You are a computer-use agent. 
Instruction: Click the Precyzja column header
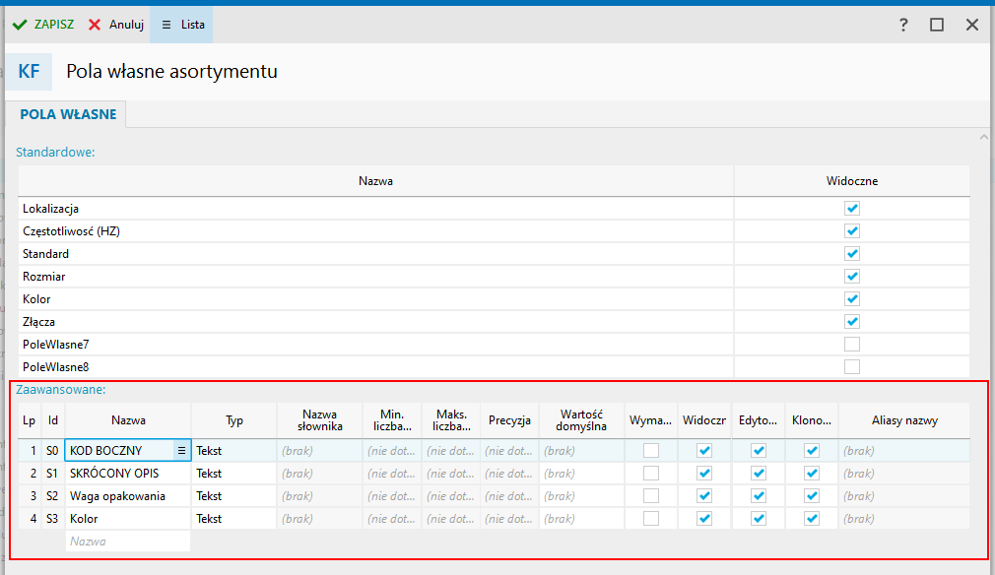click(509, 420)
